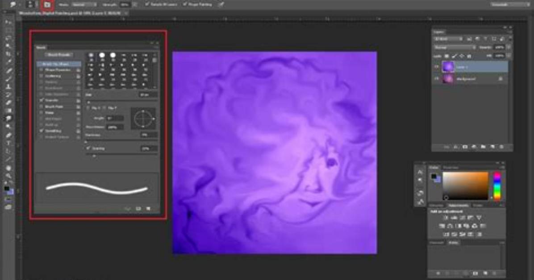Screen dimensions: 534x280
Task: Select the active Smudge tool in toolbar
Action: [8, 119]
